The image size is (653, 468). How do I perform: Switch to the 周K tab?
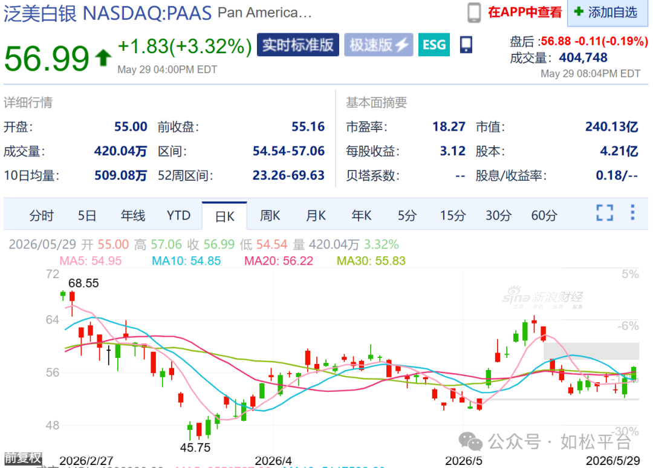click(270, 216)
